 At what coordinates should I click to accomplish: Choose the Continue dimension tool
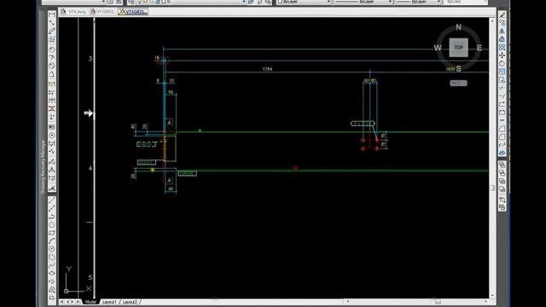point(52,101)
